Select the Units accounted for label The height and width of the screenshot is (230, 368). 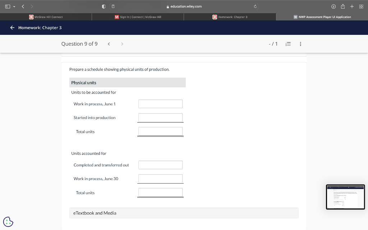(x=89, y=153)
